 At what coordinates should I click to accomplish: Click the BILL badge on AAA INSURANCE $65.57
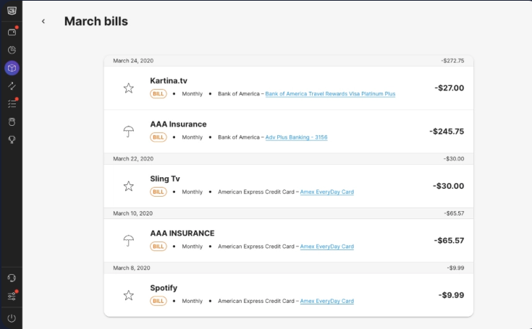[159, 247]
